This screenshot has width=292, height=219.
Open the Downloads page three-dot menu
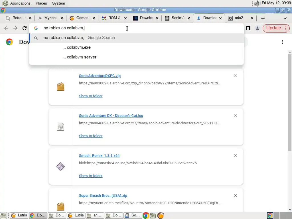(282, 42)
